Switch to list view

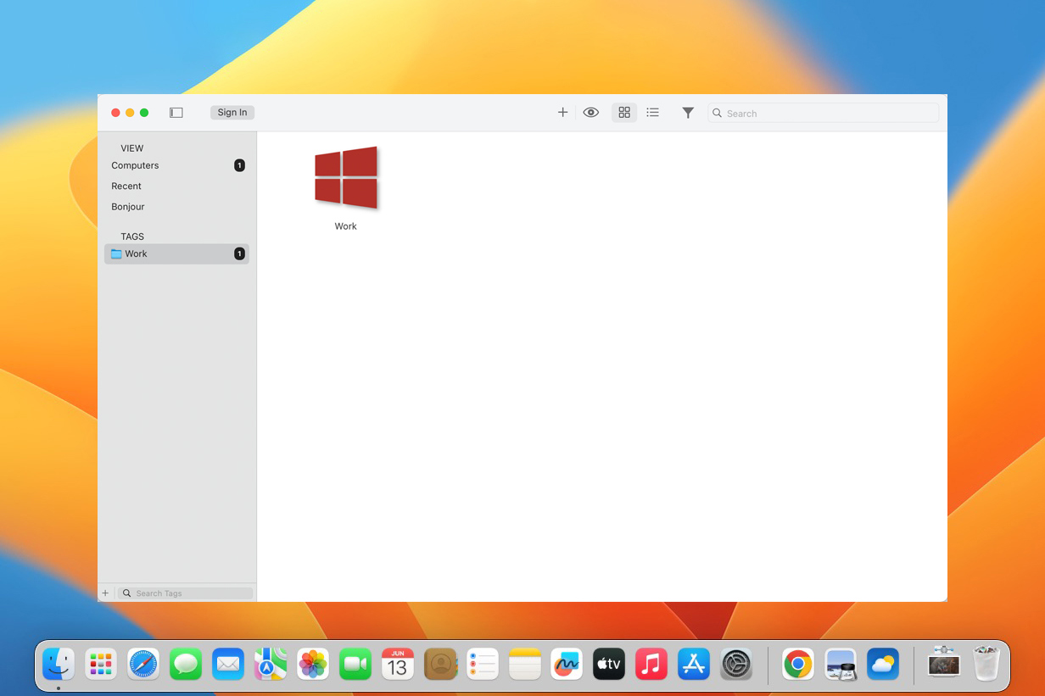[653, 113]
